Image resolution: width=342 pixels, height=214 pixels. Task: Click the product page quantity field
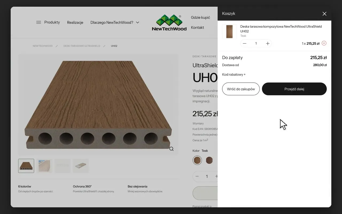[x=207, y=176]
